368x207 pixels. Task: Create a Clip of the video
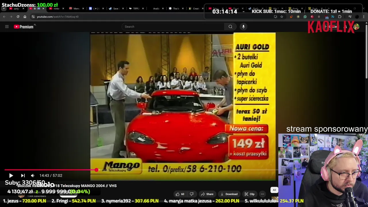250,194
